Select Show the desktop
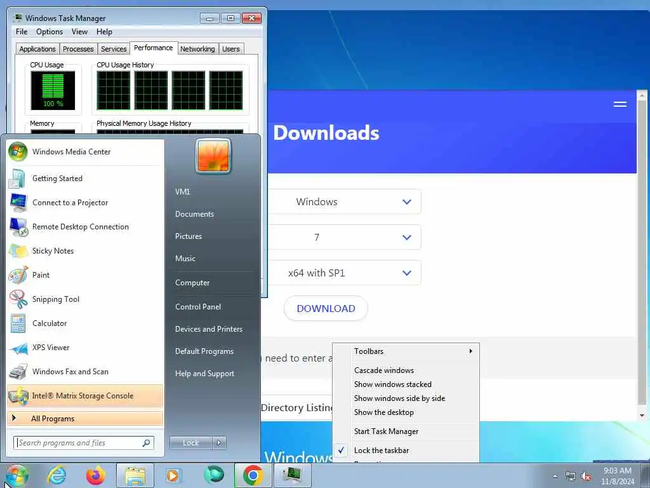 point(406,412)
